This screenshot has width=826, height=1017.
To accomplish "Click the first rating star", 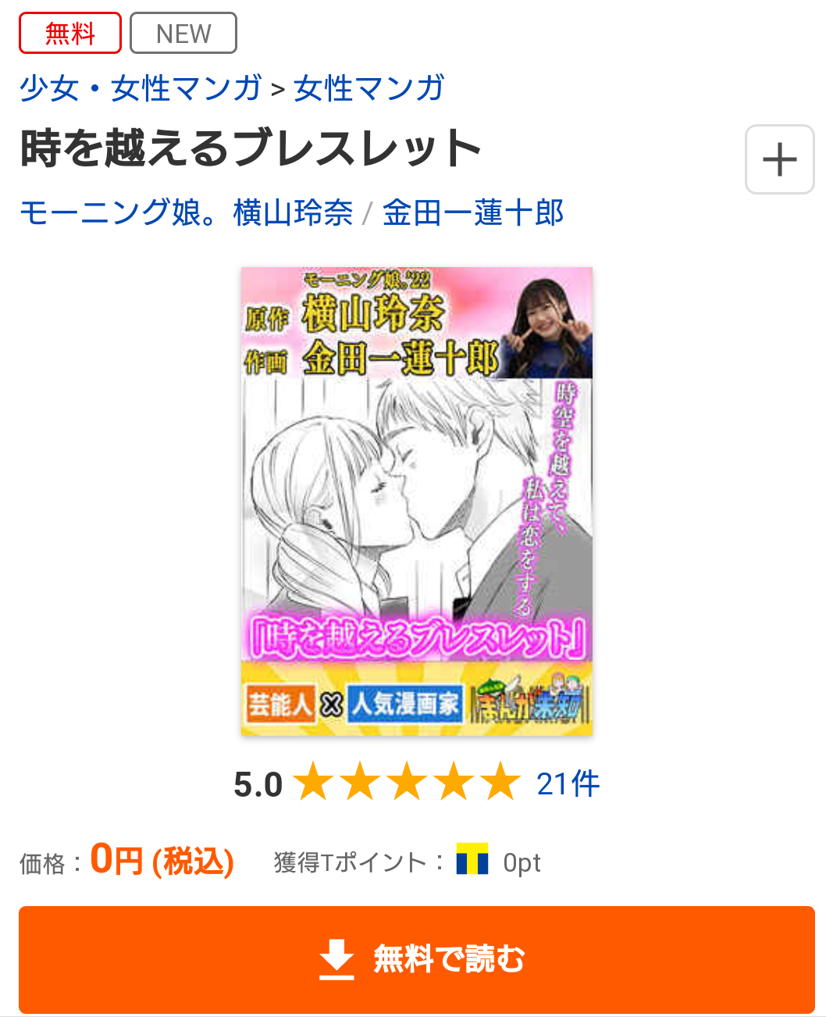I will point(314,782).
